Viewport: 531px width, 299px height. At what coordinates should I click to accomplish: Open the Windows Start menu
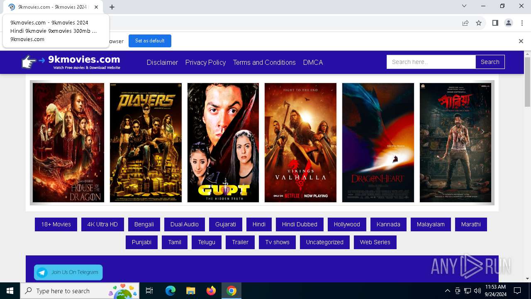[10, 291]
